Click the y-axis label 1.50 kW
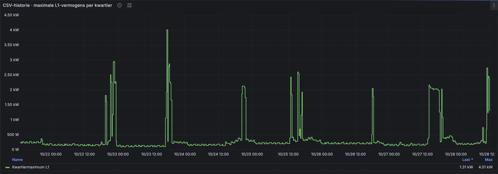The image size is (498, 174). click(x=12, y=105)
